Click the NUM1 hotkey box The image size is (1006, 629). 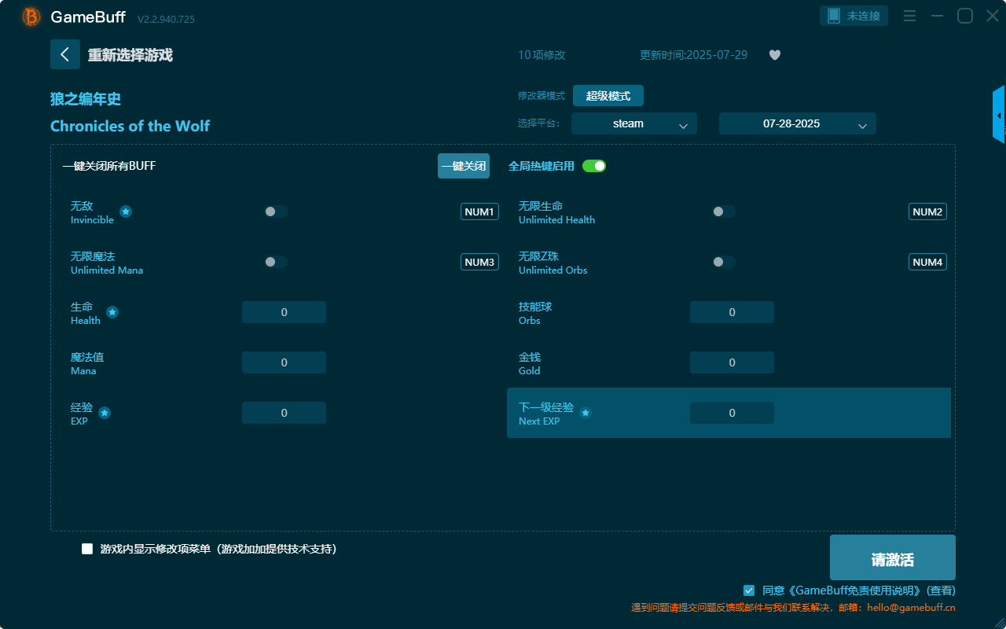click(x=479, y=212)
